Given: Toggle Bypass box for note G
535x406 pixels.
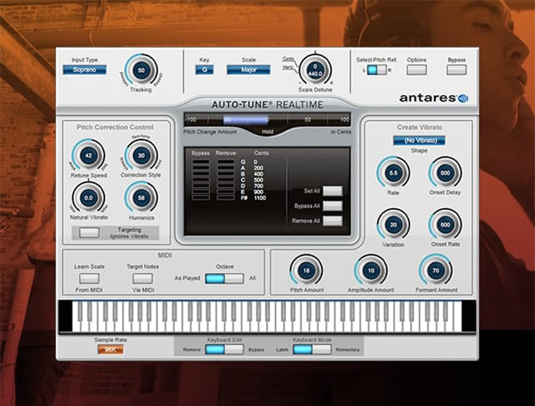Looking at the screenshot, I should coord(201,162).
